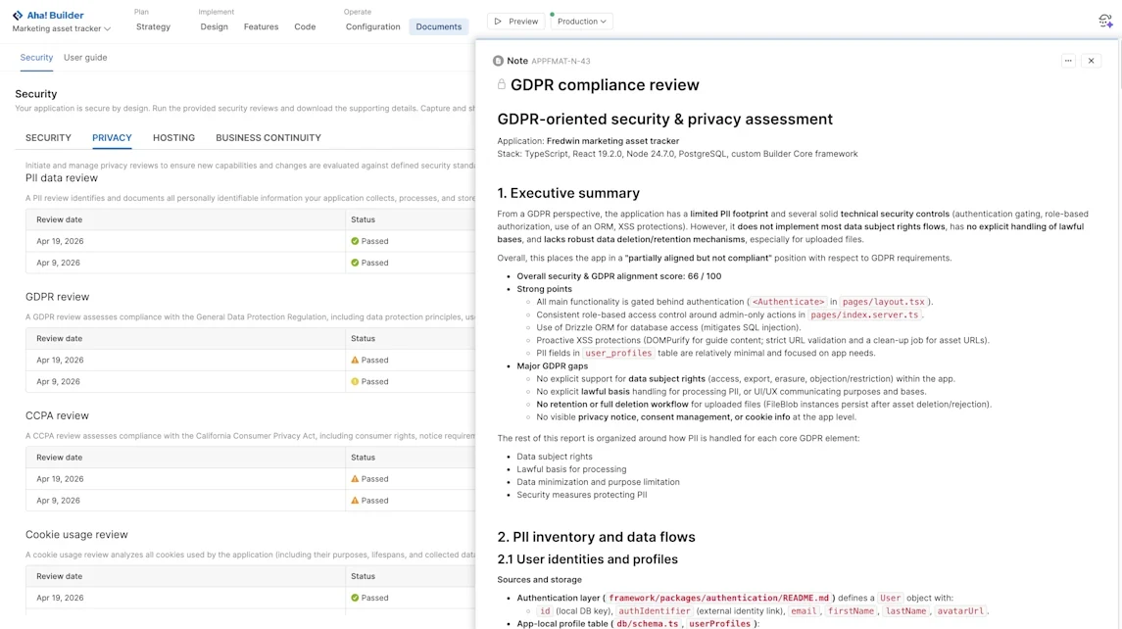Click the 2.1 User identities and profiles heading
Image resolution: width=1122 pixels, height=629 pixels.
coord(588,559)
